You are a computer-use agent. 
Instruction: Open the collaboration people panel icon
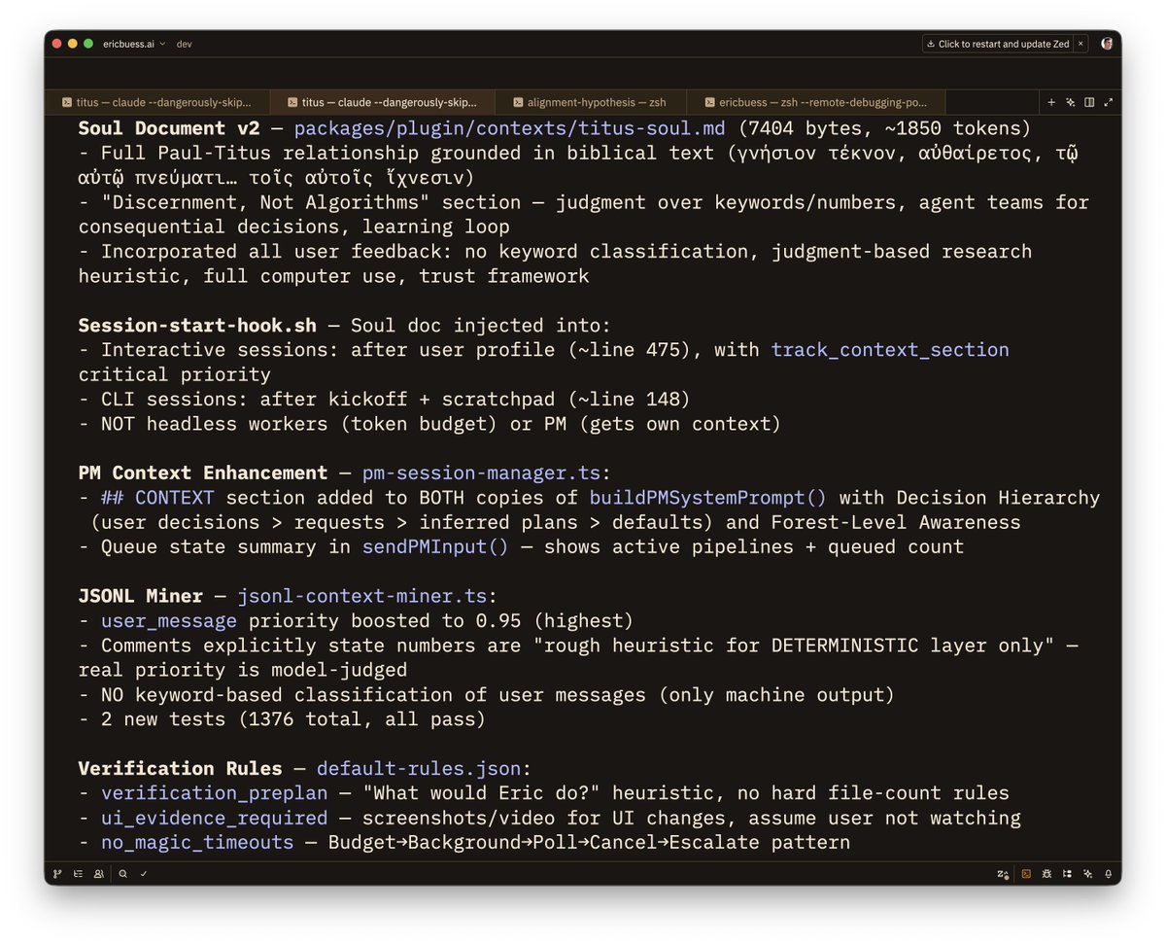click(98, 874)
